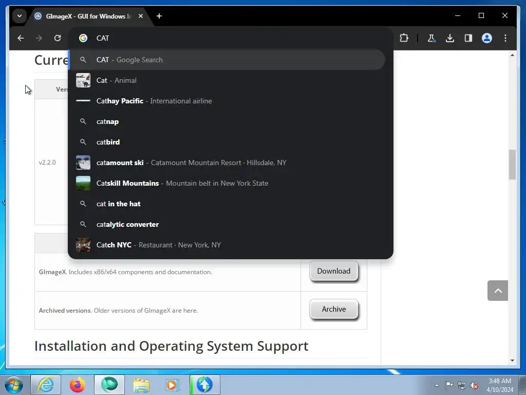Click the 'Installation and Operating System Support' heading

click(x=172, y=346)
